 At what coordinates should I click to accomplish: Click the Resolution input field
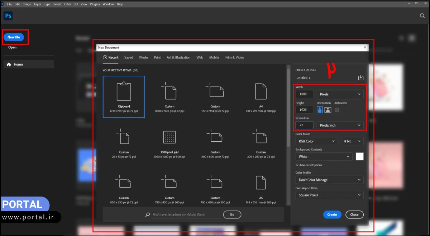(304, 125)
